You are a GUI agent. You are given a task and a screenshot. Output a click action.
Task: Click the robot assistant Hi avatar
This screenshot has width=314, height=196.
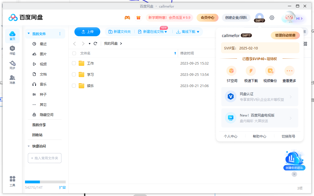coord(289,17)
